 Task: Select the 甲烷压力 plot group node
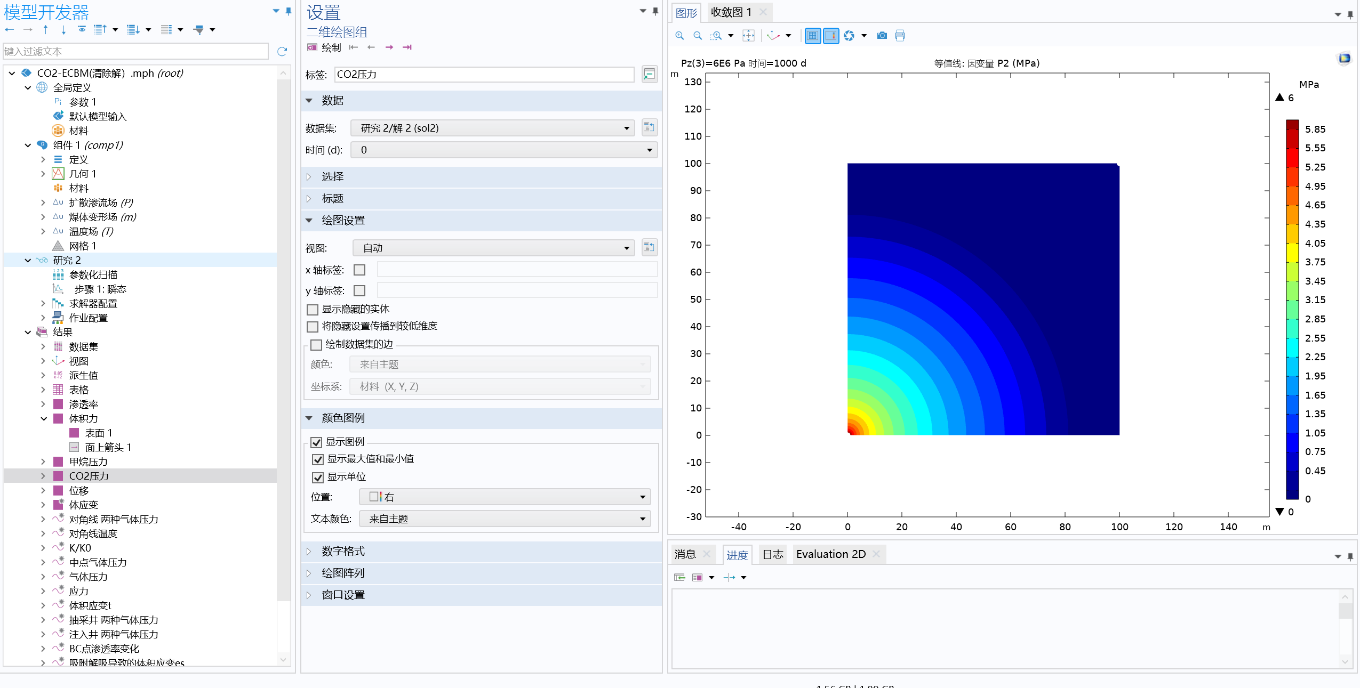click(x=88, y=462)
